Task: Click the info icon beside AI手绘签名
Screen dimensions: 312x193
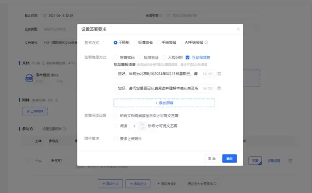Action: click(x=206, y=42)
